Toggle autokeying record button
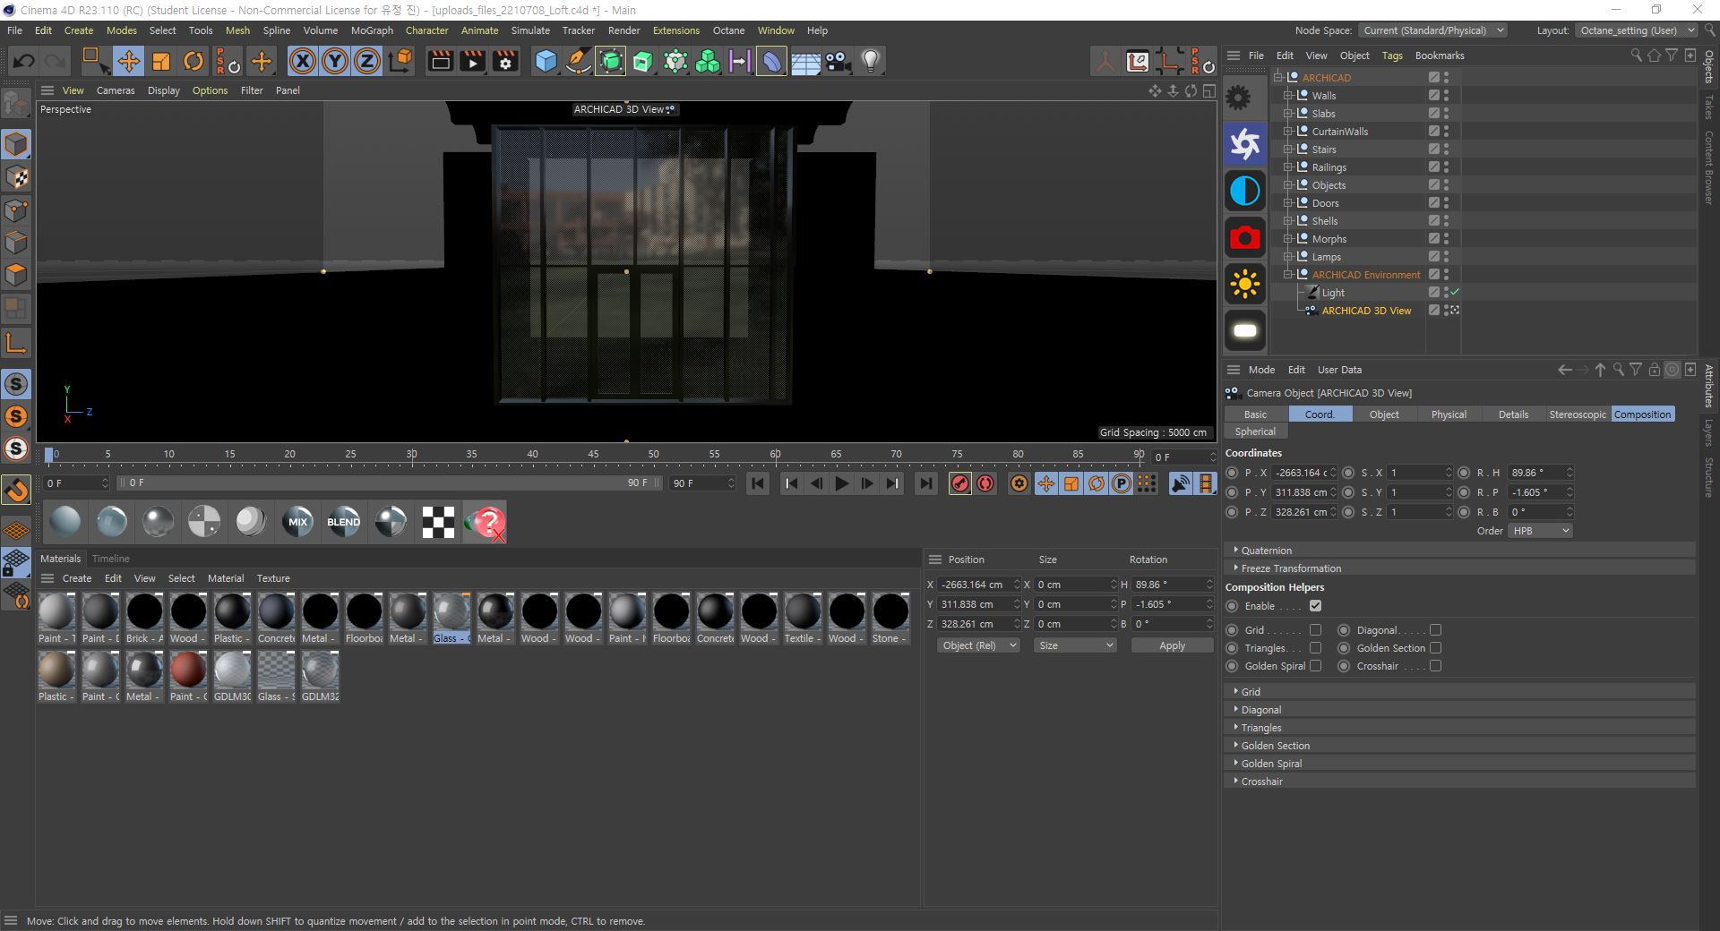This screenshot has width=1720, height=931. pos(985,483)
